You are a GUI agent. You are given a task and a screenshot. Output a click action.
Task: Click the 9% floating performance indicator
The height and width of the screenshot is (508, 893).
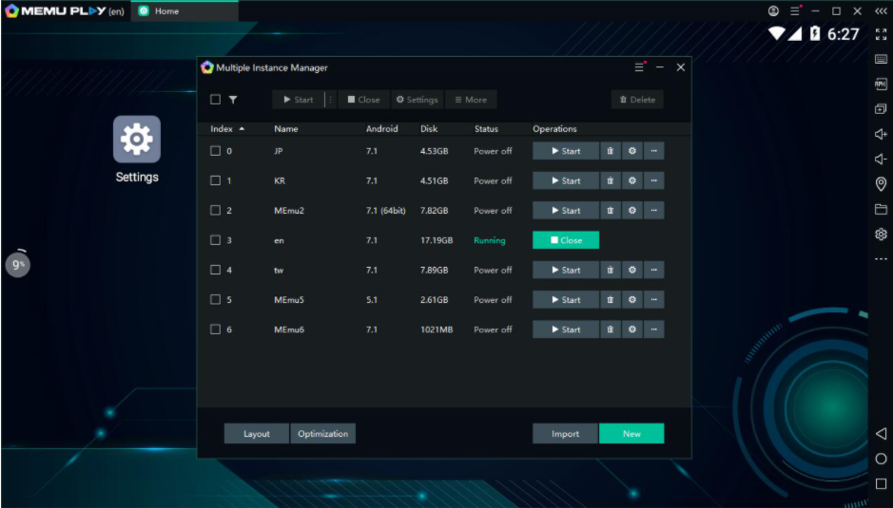[18, 265]
